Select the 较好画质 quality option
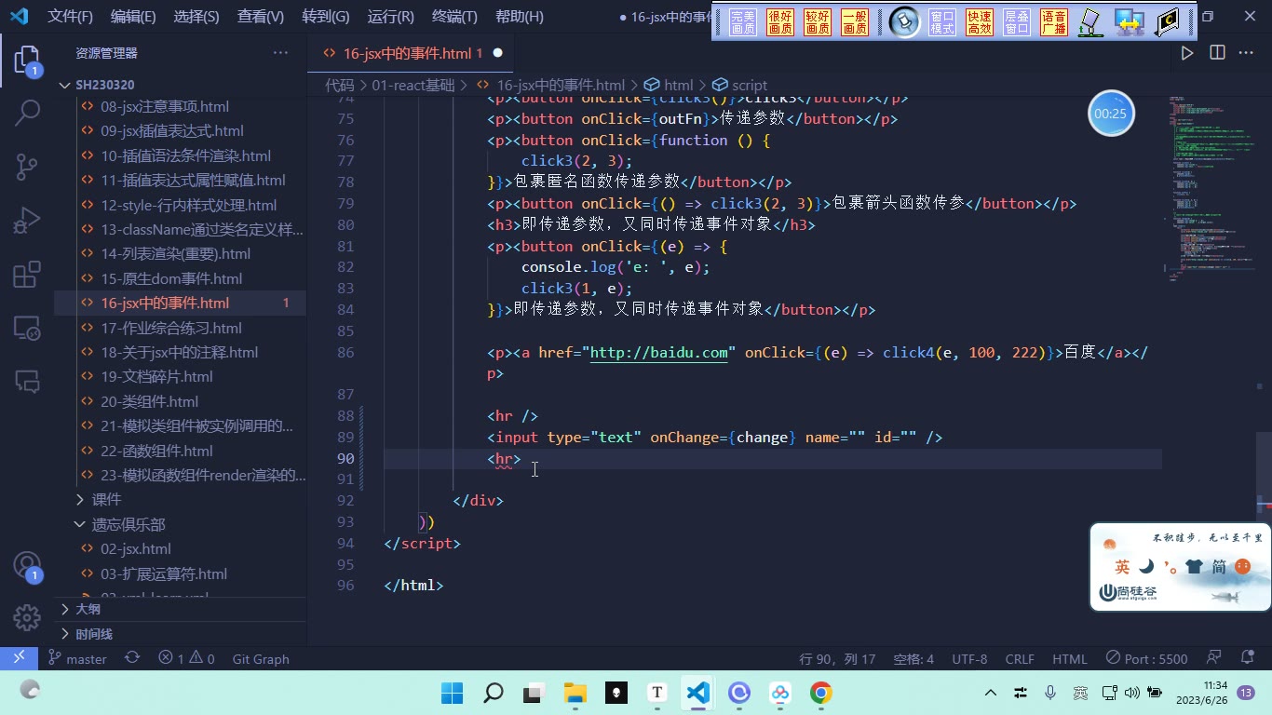Viewport: 1272px width, 715px height. pos(818,22)
